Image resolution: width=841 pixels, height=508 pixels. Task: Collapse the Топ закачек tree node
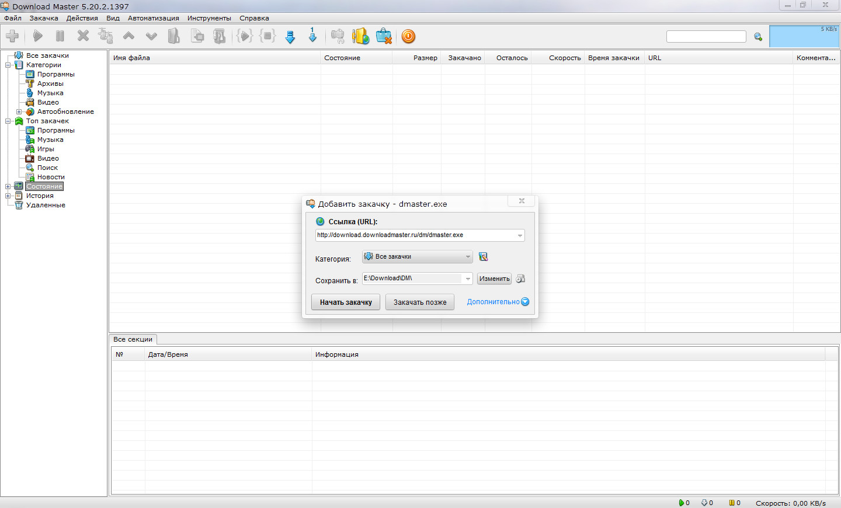(8, 121)
